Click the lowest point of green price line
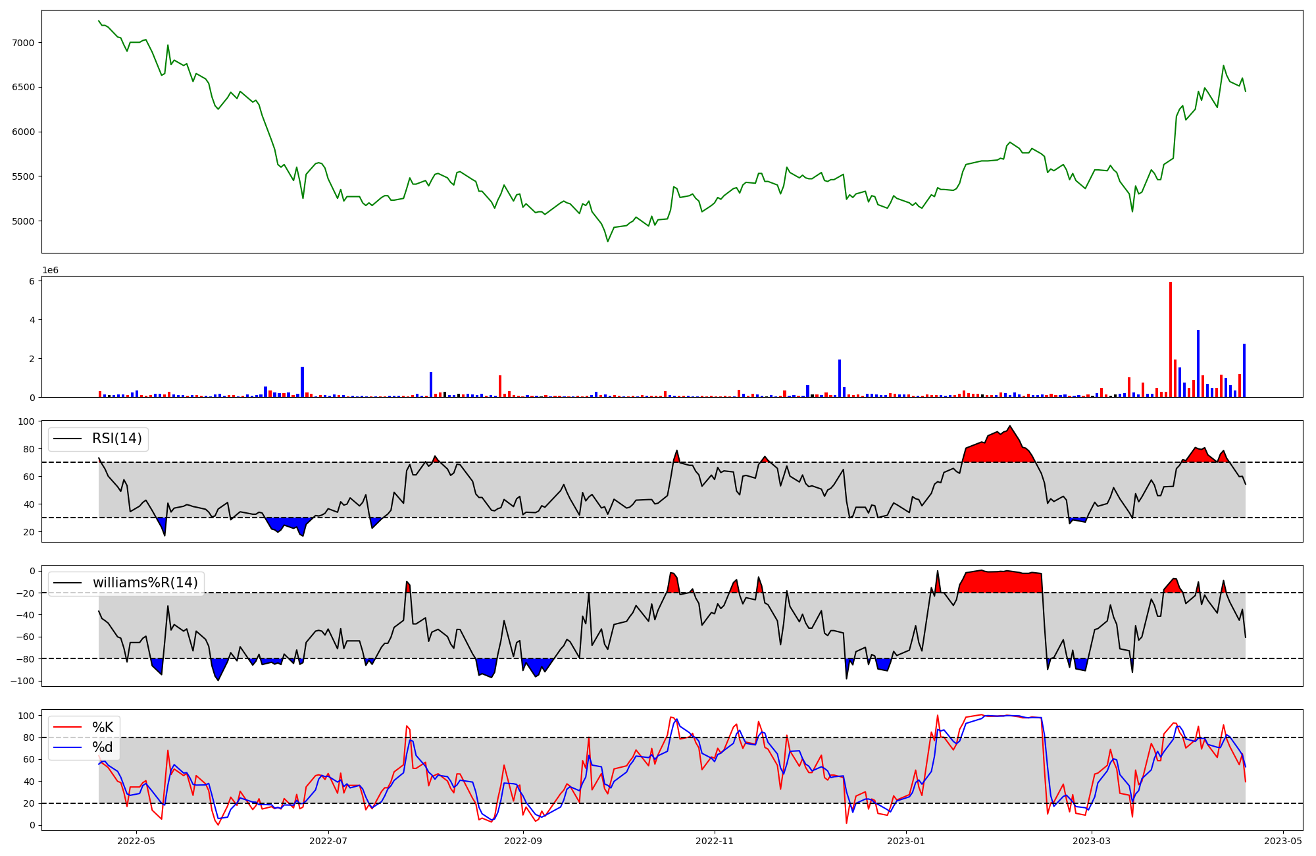 (608, 241)
